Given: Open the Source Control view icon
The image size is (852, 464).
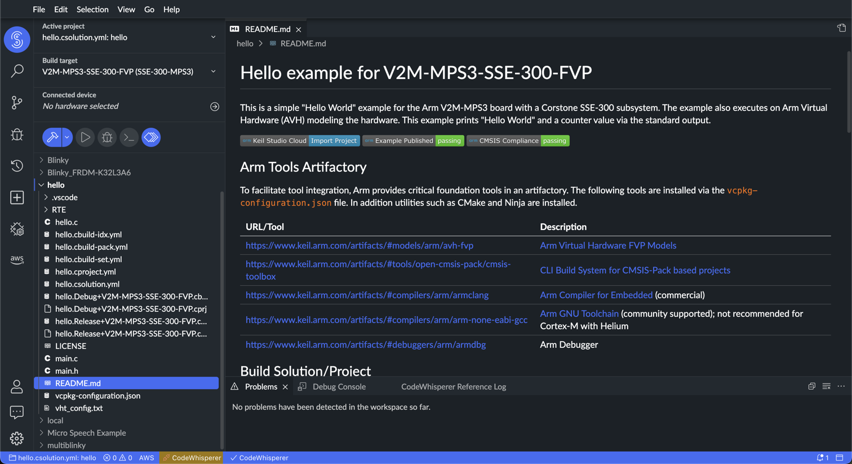Looking at the screenshot, I should 17,103.
